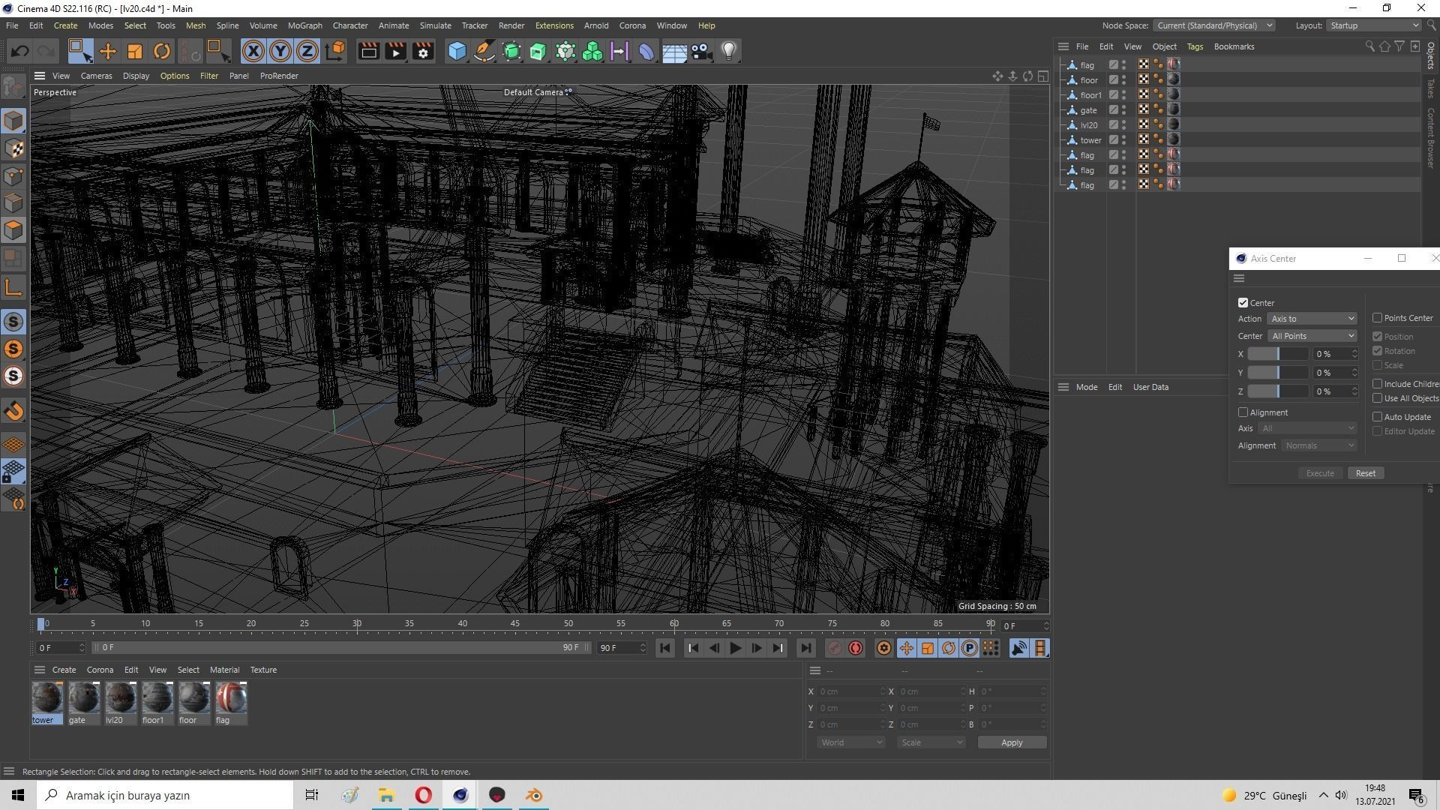Open the MoGraph menu
This screenshot has height=810, width=1440.
[x=304, y=25]
